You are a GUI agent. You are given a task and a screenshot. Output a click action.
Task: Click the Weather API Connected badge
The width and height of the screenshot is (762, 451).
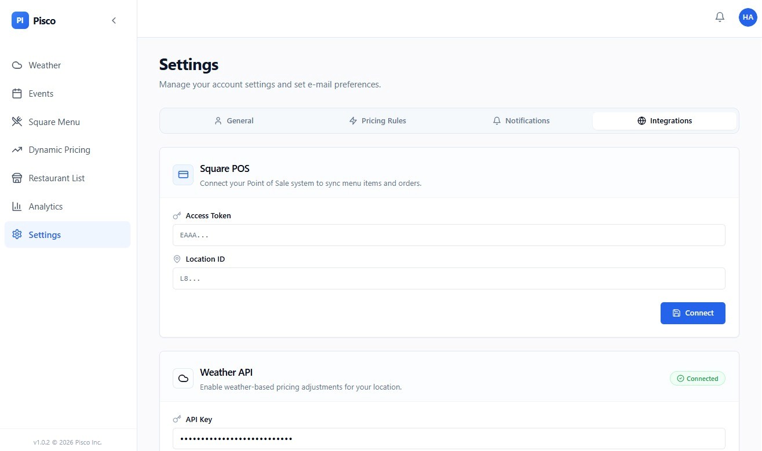(697, 379)
